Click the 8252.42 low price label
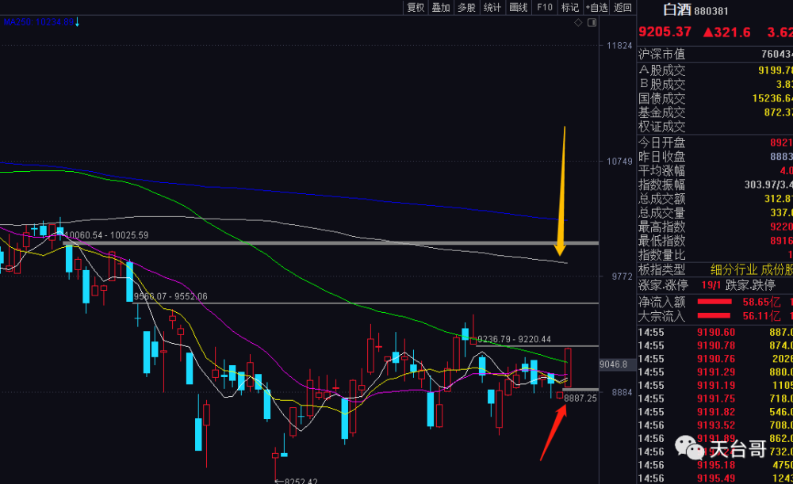 point(297,481)
